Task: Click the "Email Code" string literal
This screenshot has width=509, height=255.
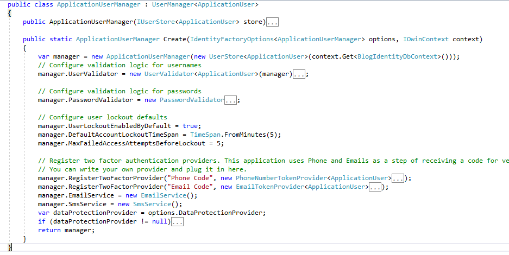Action: (x=190, y=187)
